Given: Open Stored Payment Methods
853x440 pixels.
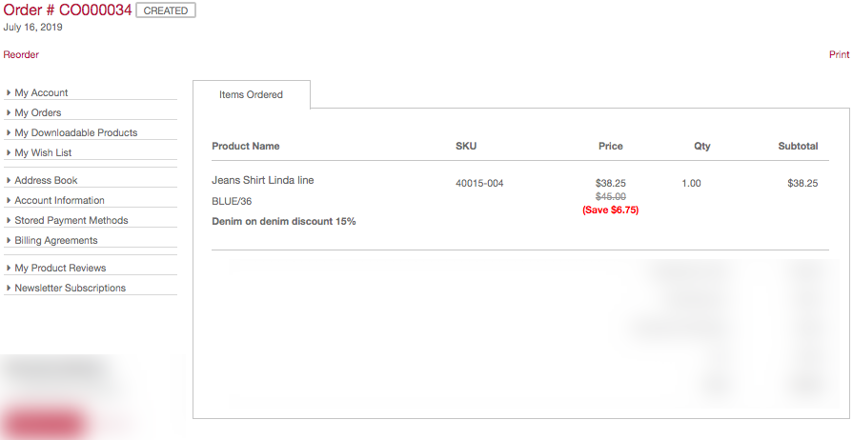Looking at the screenshot, I should coord(71,221).
